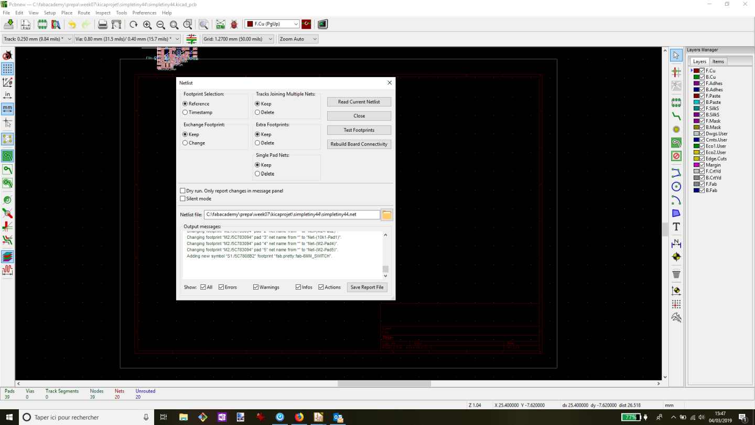Viewport: 755px width, 425px height.
Task: Select Change under Exchange Footprint
Action: click(x=193, y=143)
